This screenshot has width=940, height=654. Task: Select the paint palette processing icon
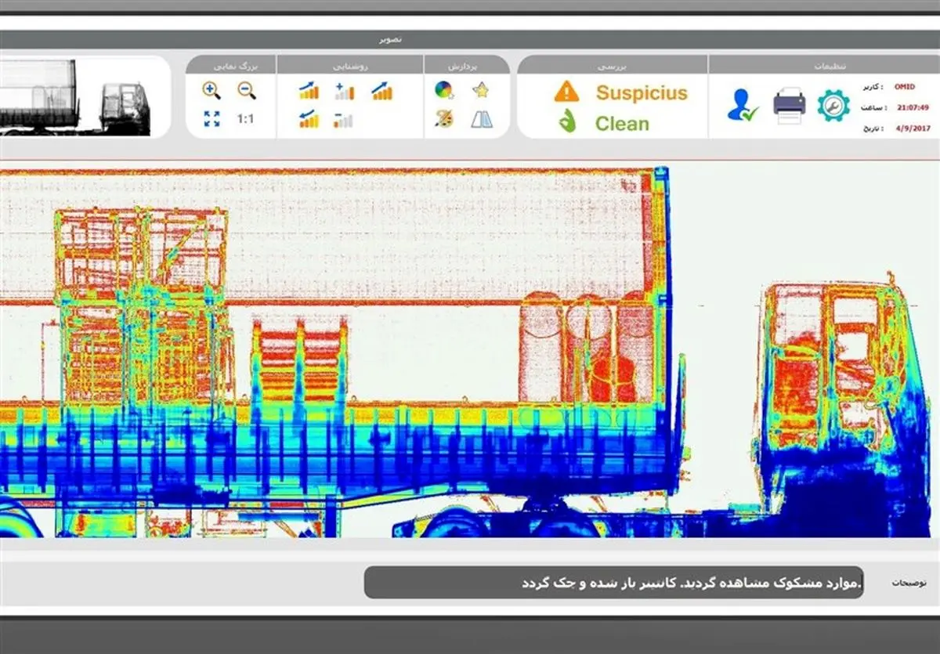(444, 120)
